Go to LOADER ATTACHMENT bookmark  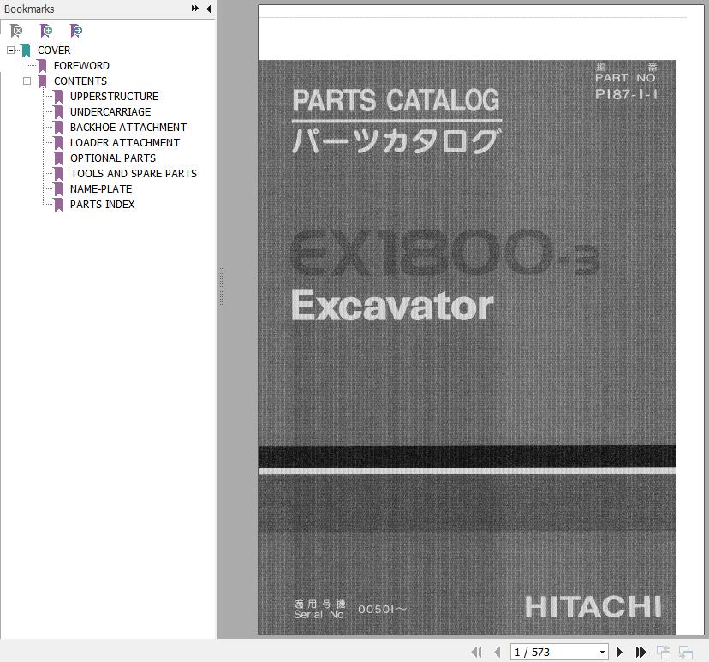pos(125,142)
